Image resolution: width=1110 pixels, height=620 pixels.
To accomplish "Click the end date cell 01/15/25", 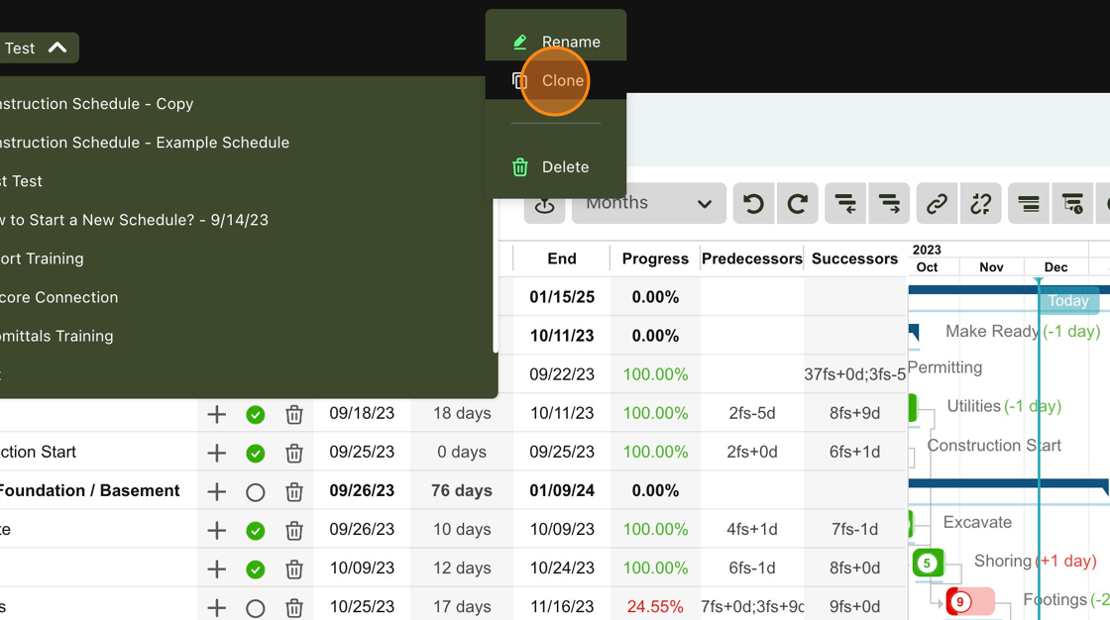I will point(562,297).
